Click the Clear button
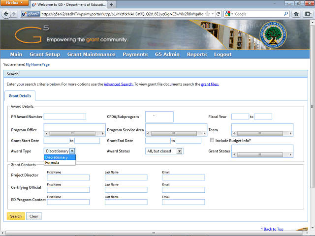The width and height of the screenshot is (315, 236). 34,216
